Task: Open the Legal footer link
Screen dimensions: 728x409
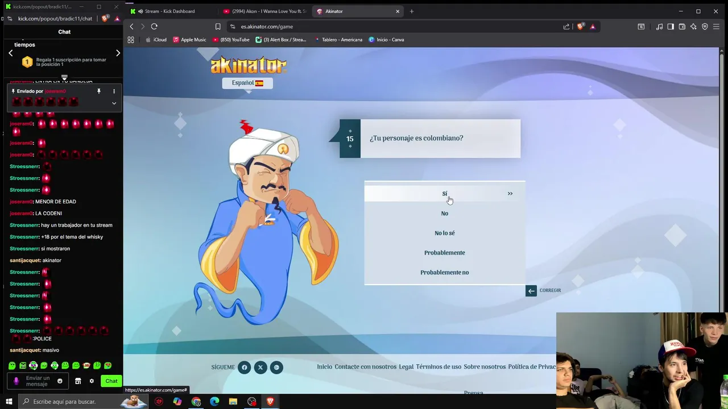Action: 406,367
